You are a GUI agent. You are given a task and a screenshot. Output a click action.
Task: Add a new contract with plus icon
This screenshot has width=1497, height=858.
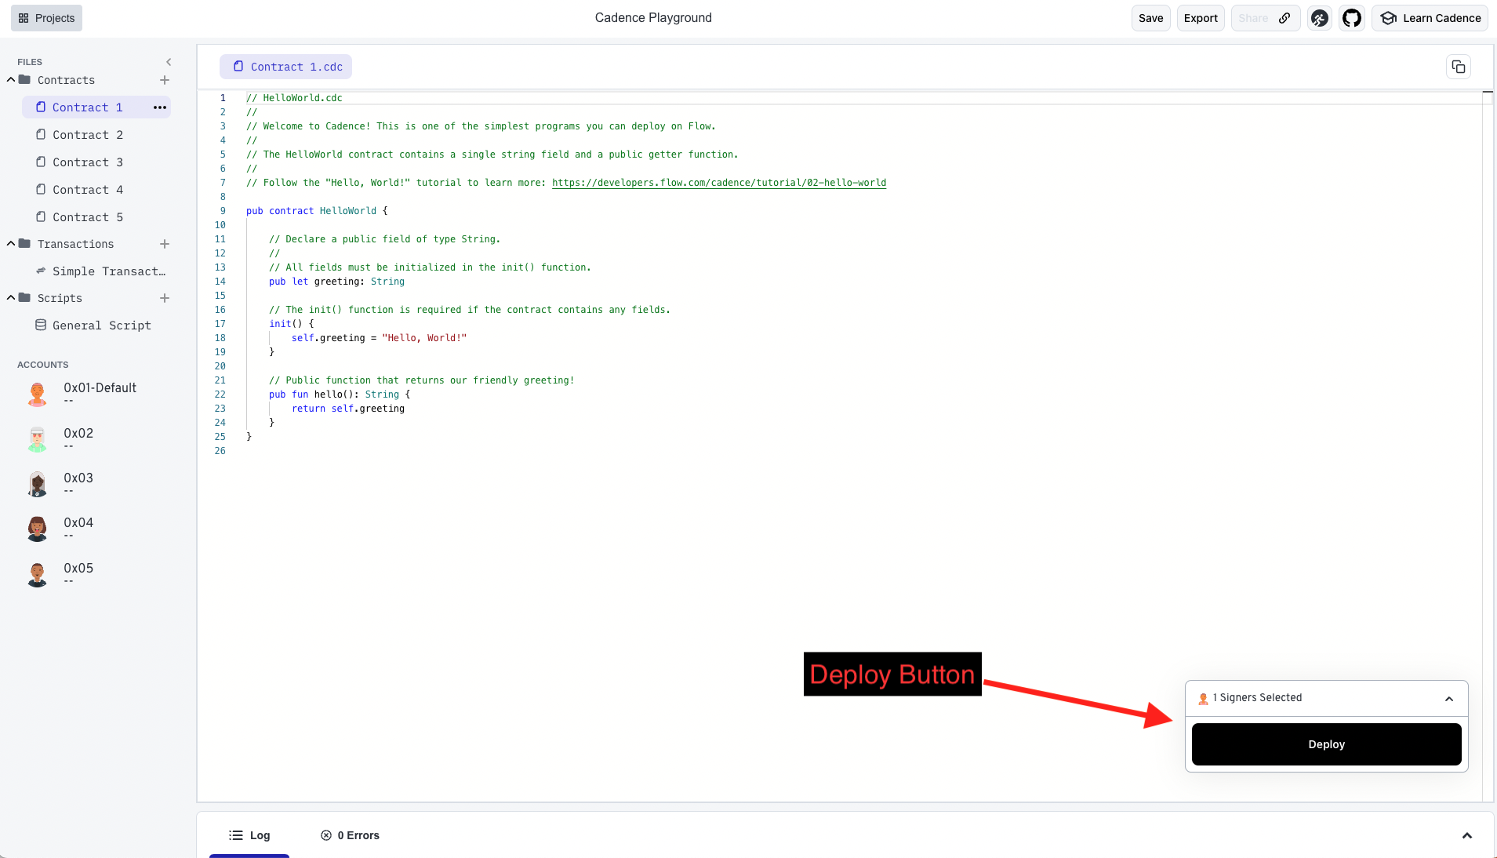tap(165, 80)
